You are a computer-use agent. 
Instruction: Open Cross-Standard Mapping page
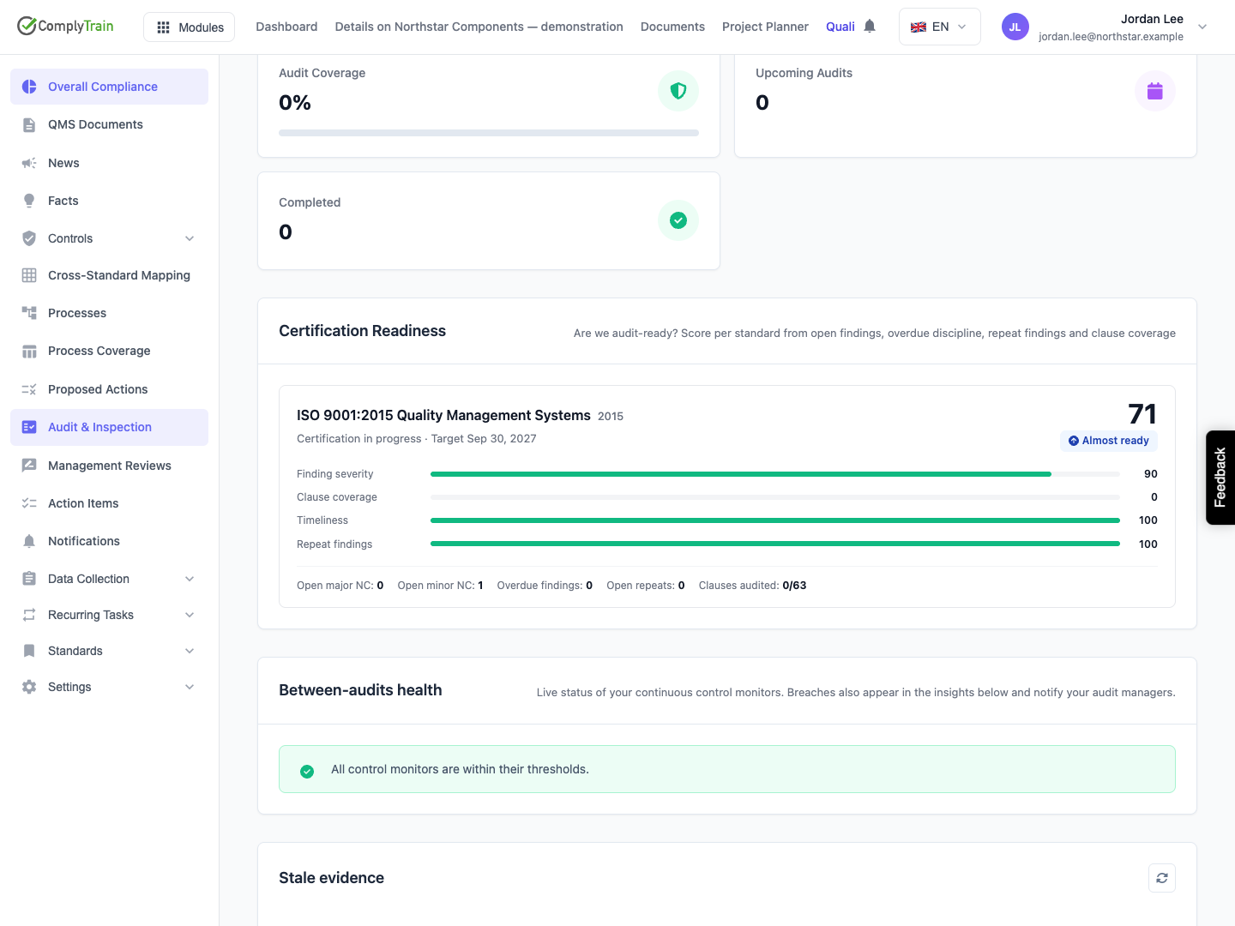coord(109,275)
